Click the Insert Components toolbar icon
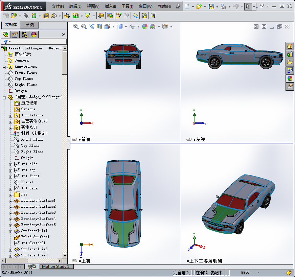The width and height of the screenshot is (295, 277). click(14, 16)
